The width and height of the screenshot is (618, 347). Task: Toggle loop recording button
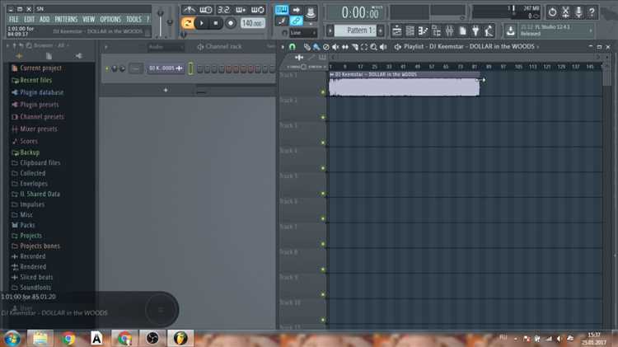pos(258,9)
